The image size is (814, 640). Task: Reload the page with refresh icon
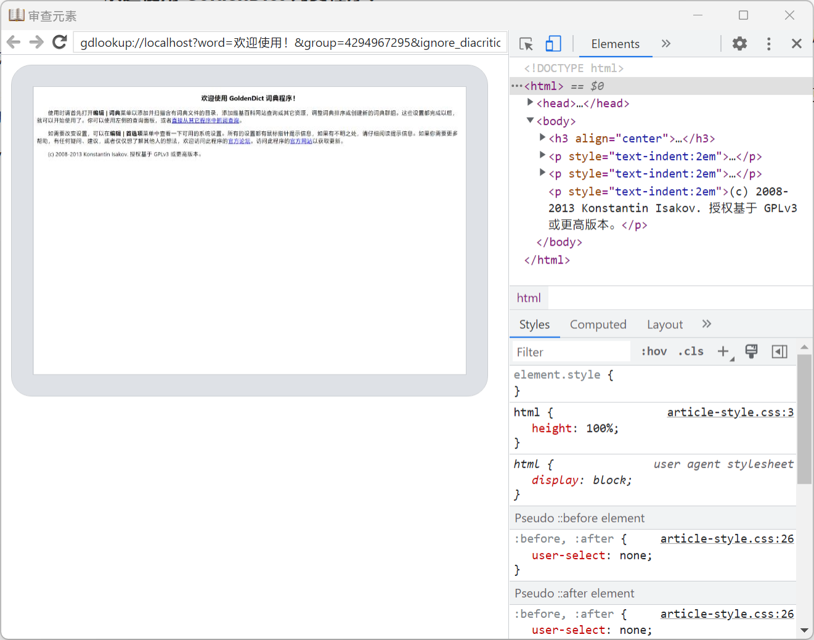(60, 42)
